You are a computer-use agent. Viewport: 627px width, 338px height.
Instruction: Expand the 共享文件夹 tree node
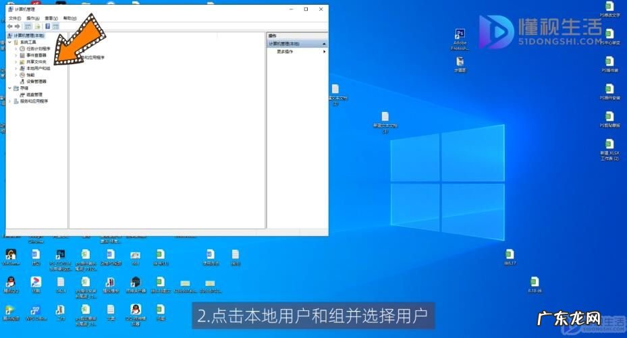(16, 62)
